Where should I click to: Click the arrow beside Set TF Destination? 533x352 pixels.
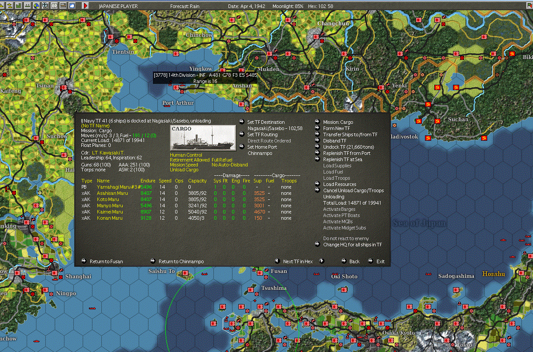click(x=242, y=122)
